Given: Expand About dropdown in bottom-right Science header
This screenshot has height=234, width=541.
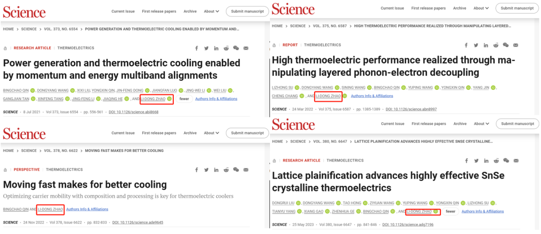Looking at the screenshot, I should click(x=481, y=124).
